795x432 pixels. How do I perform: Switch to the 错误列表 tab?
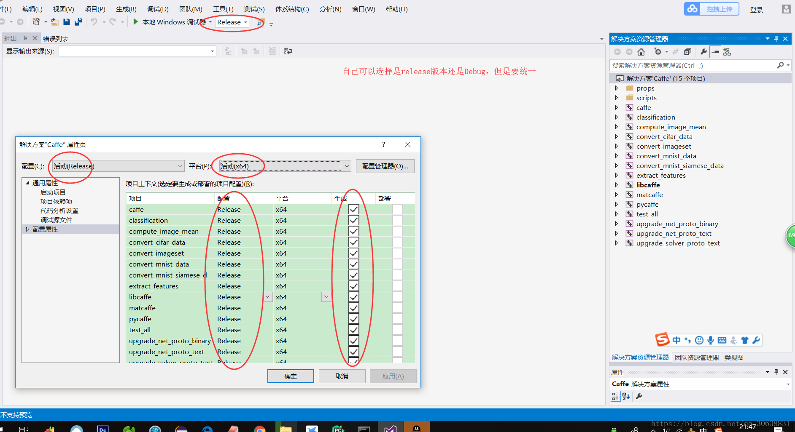[x=56, y=39]
